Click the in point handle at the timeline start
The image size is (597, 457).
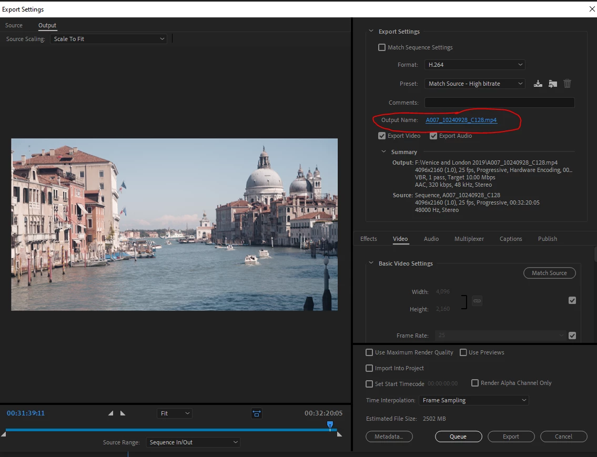pos(4,434)
